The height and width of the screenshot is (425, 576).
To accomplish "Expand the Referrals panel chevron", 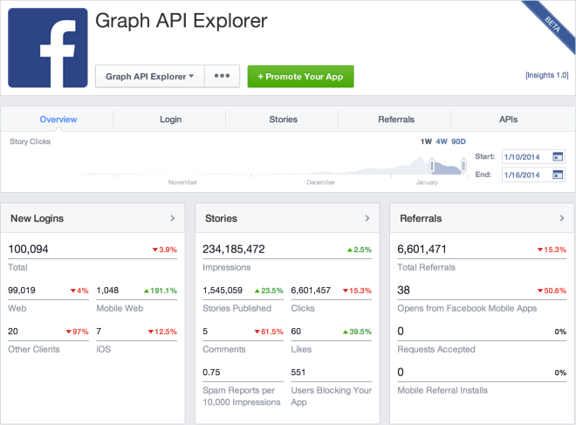I will click(562, 218).
